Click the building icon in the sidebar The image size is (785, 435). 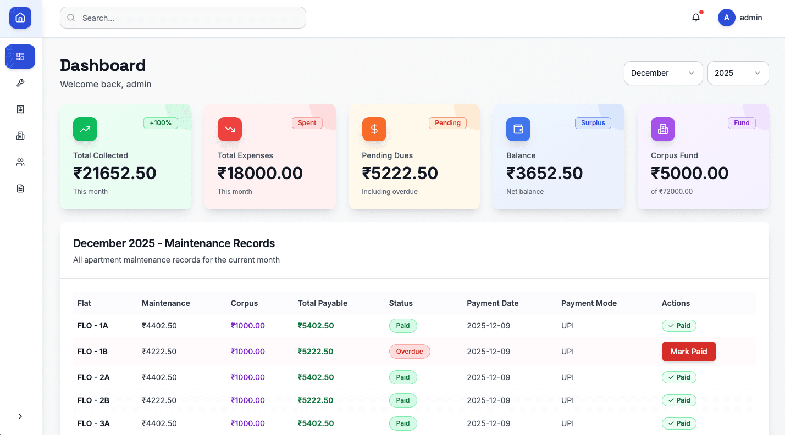pos(20,136)
